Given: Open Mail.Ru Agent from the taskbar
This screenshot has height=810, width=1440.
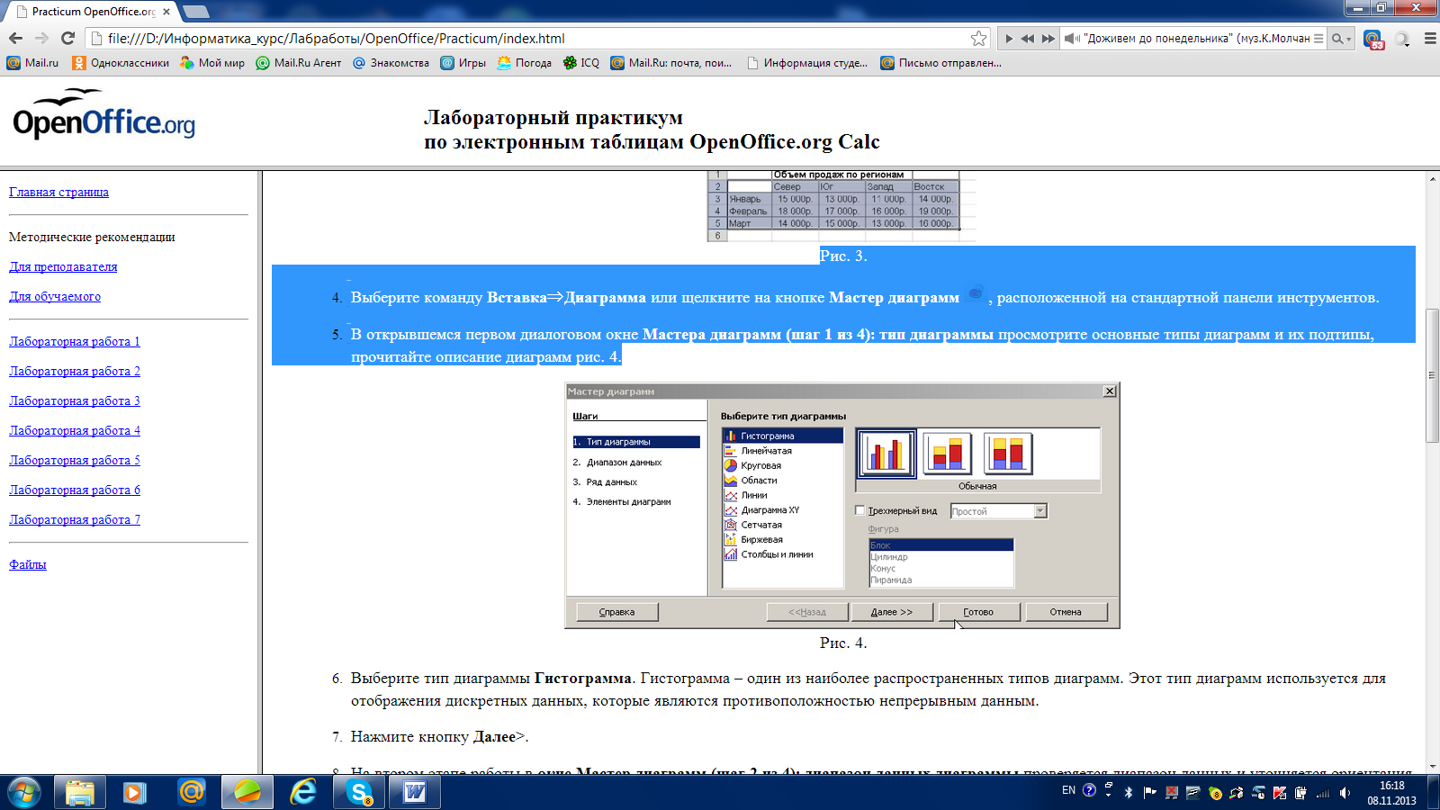Looking at the screenshot, I should tap(191, 792).
